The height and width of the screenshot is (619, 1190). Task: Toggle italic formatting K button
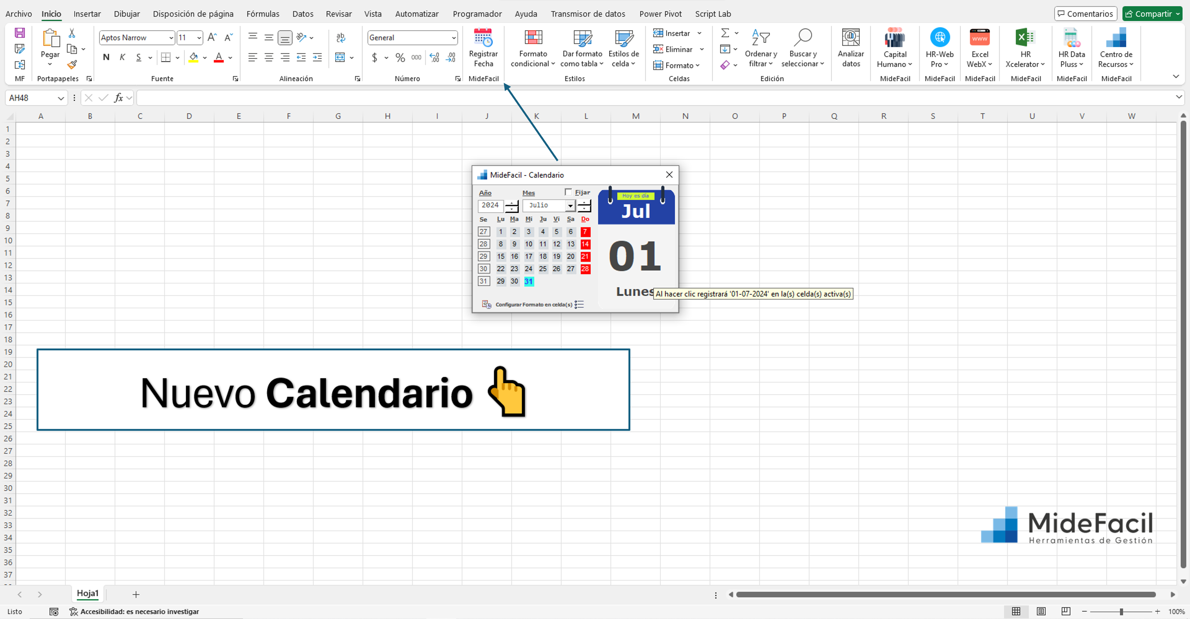pos(123,57)
